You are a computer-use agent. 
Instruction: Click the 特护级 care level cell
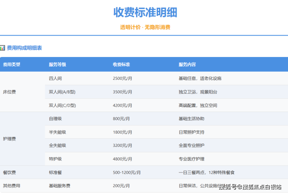(55, 159)
